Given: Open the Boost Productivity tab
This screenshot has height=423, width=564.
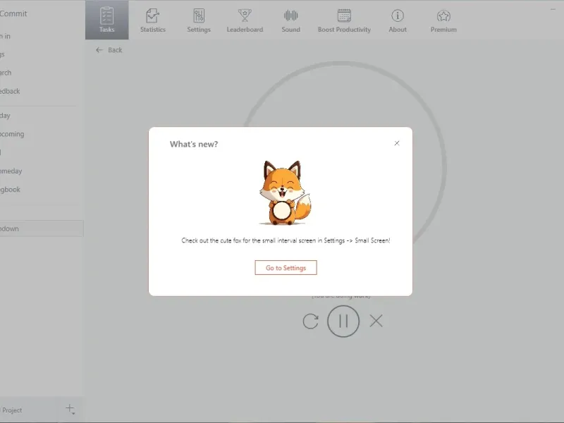Looking at the screenshot, I should pos(344,20).
